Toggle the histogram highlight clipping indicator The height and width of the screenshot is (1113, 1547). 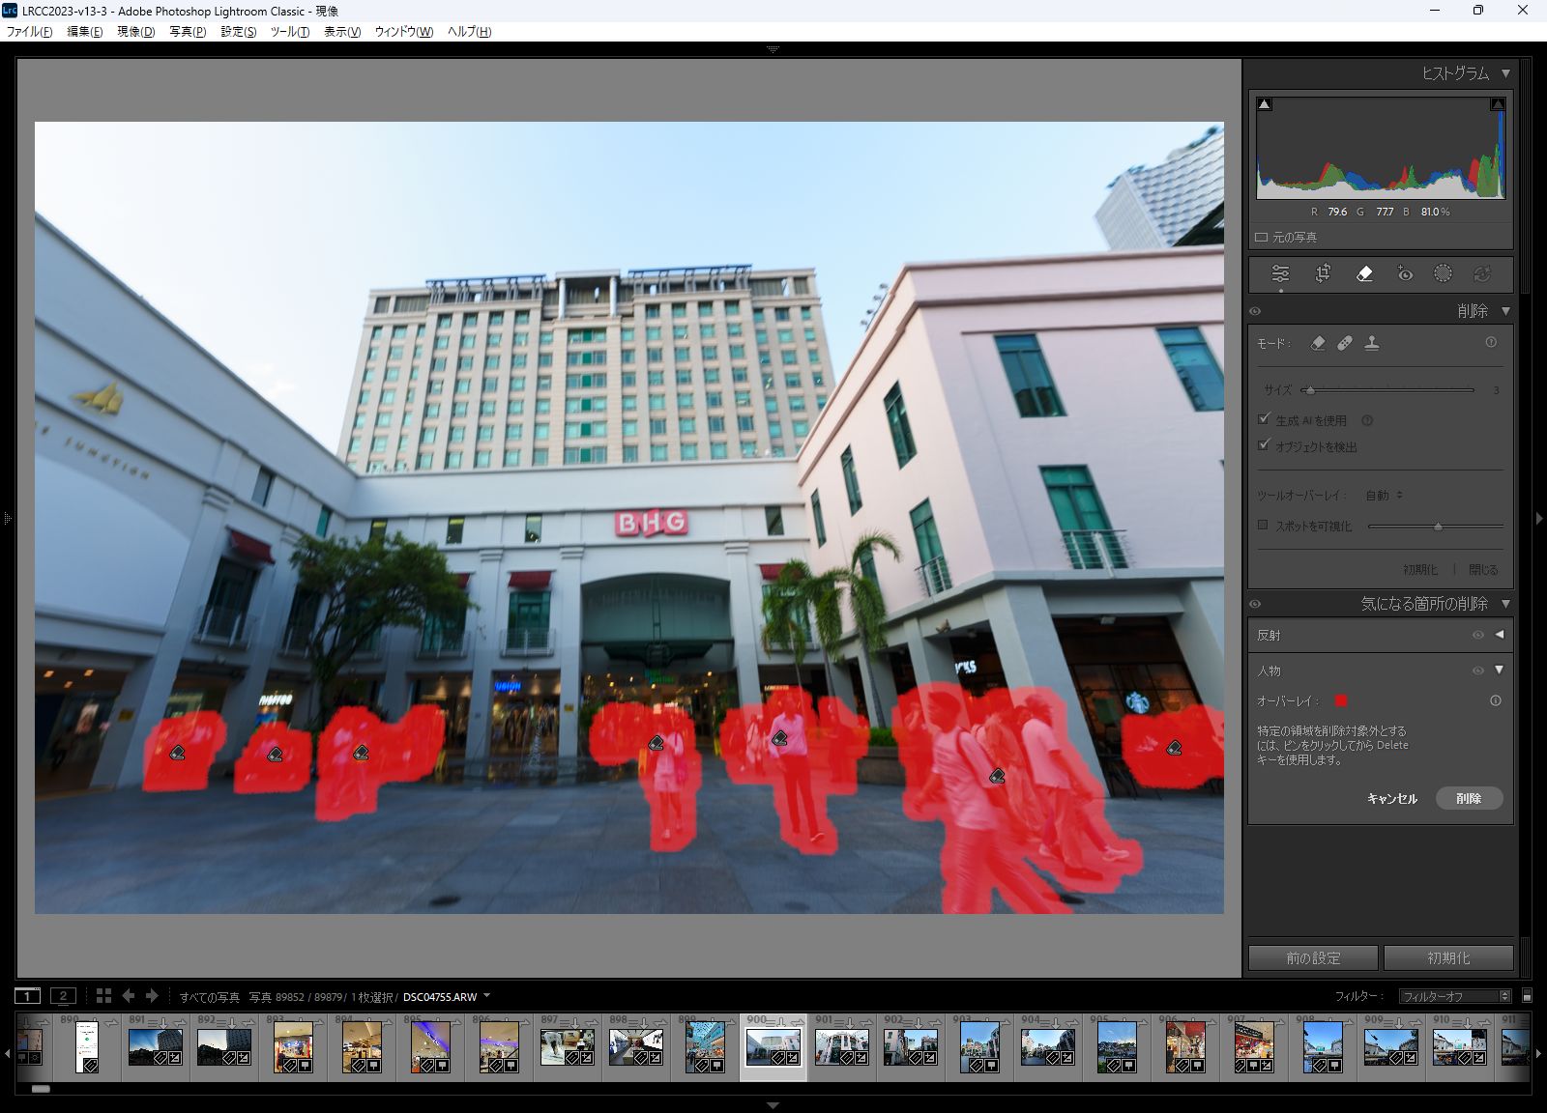tap(1498, 104)
